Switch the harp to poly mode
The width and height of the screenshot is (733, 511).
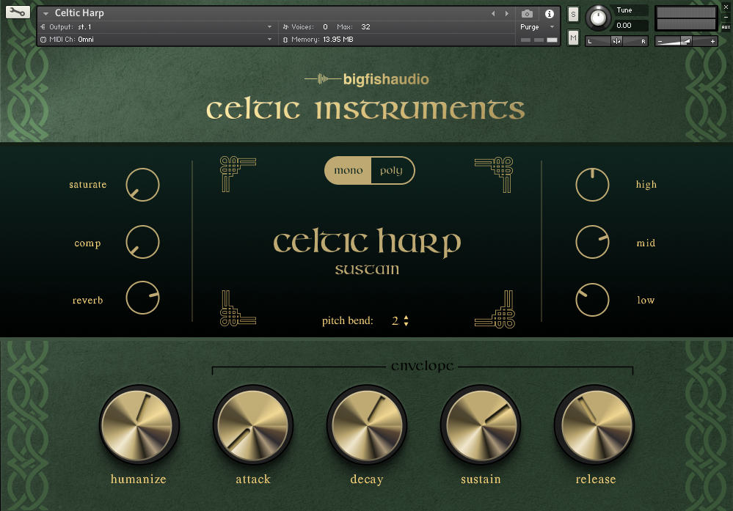click(393, 170)
